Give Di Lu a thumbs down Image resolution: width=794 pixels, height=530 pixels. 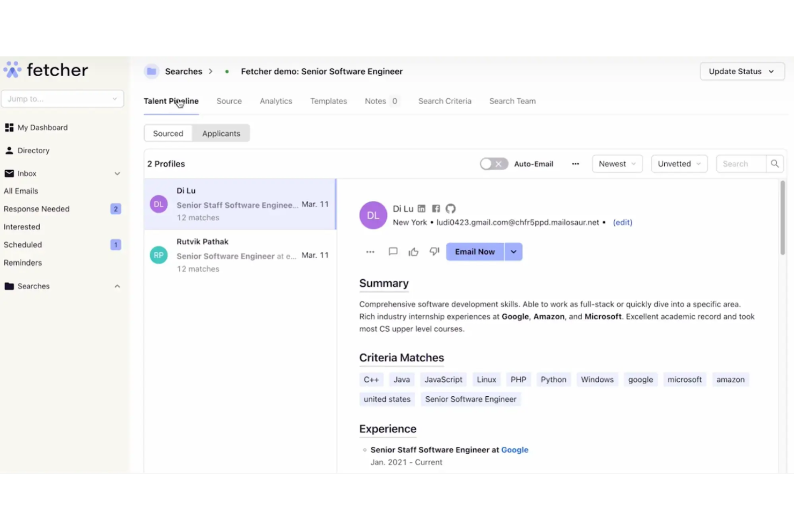433,251
